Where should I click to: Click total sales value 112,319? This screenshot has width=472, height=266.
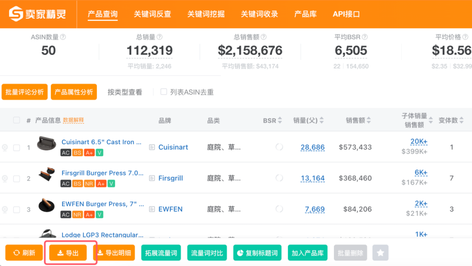149,51
